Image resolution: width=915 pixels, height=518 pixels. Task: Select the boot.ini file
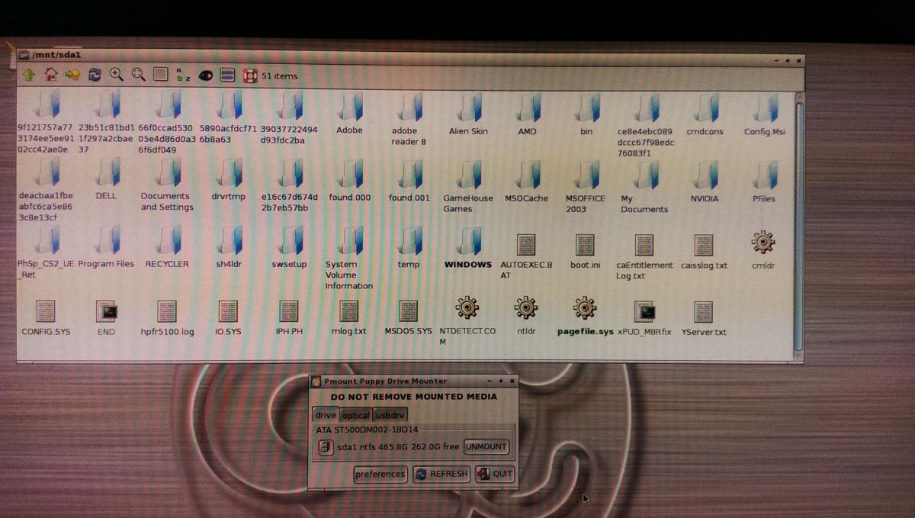586,252
